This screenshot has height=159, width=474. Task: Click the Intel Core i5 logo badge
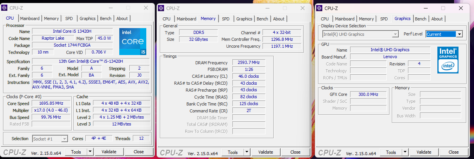click(133, 41)
